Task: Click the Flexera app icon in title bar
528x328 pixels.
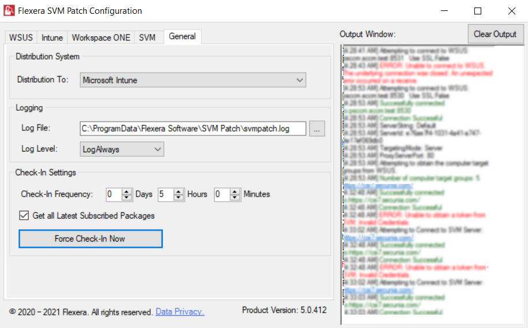Action: coord(10,11)
